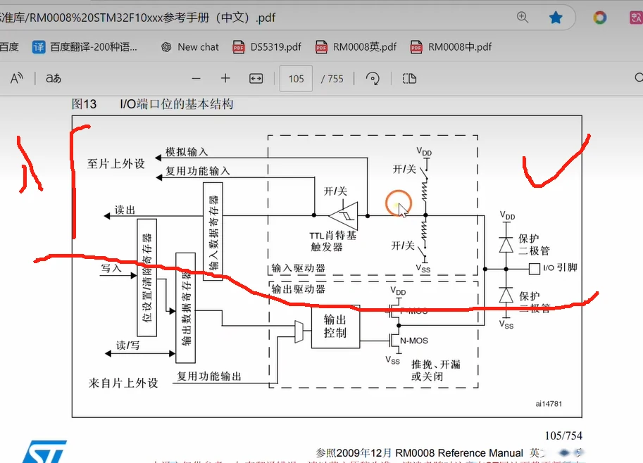The image size is (643, 463).
Task: Click the figure title I/O端口位的基本结构
Action: (x=176, y=104)
